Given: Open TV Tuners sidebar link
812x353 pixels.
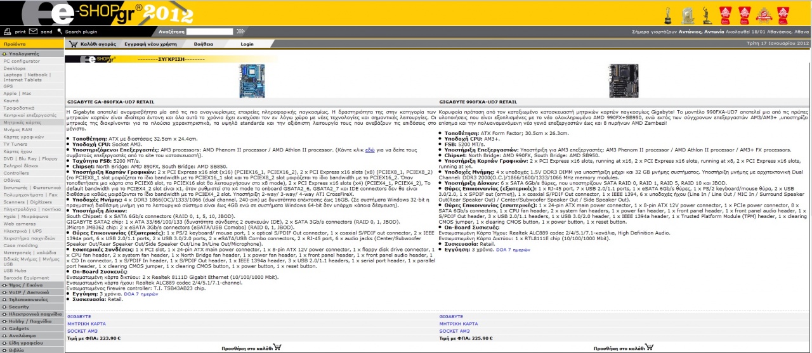Looking at the screenshot, I should coord(15,144).
